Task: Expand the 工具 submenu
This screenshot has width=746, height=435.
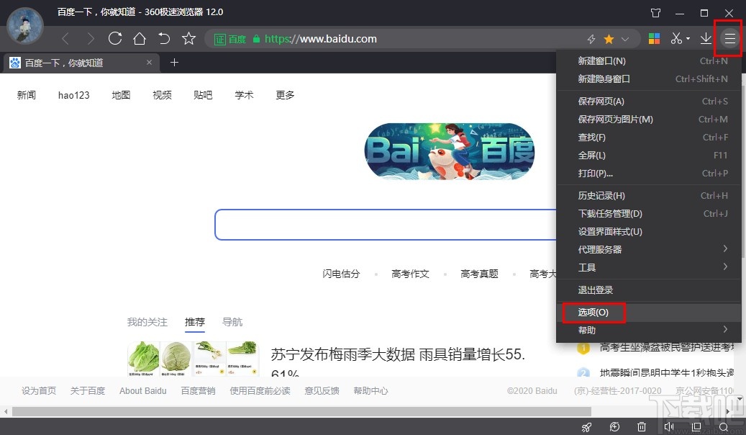Action: coord(649,267)
